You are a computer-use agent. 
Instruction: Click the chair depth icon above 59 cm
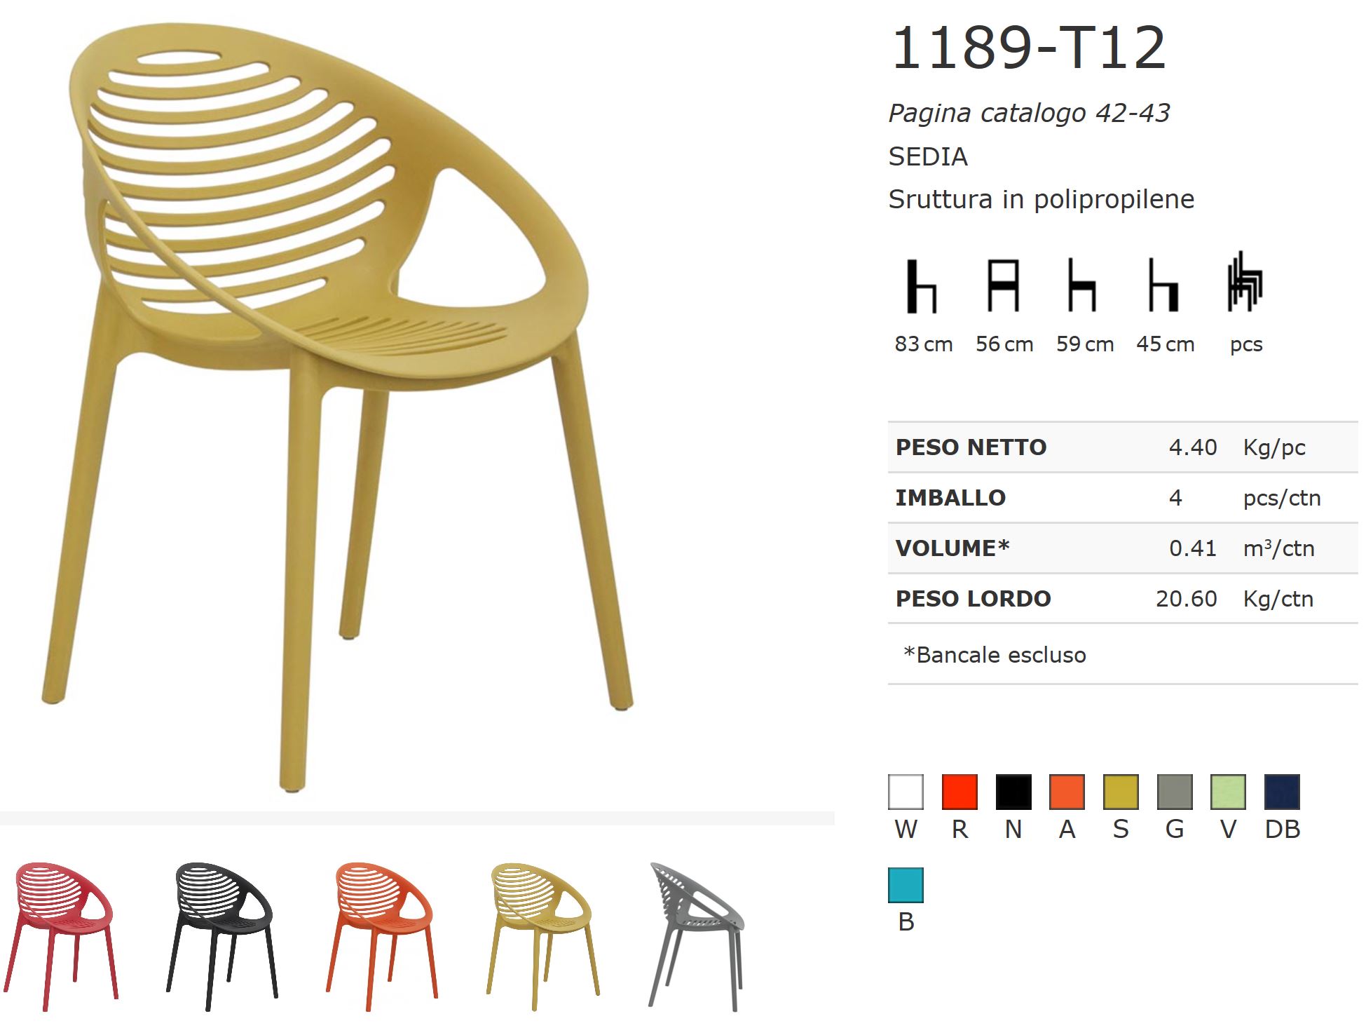[1082, 285]
